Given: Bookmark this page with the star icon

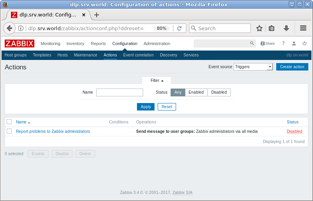Looking at the screenshot, I should 259,28.
